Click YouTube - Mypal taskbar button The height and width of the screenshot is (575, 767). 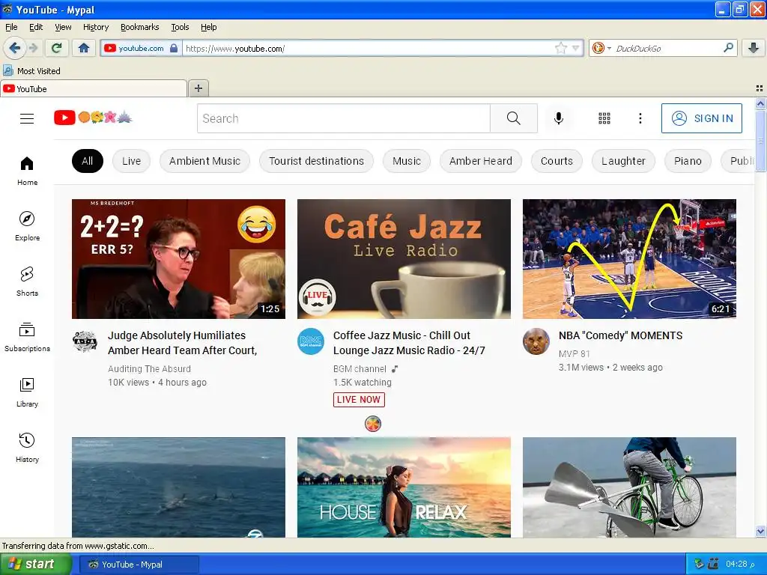point(139,565)
